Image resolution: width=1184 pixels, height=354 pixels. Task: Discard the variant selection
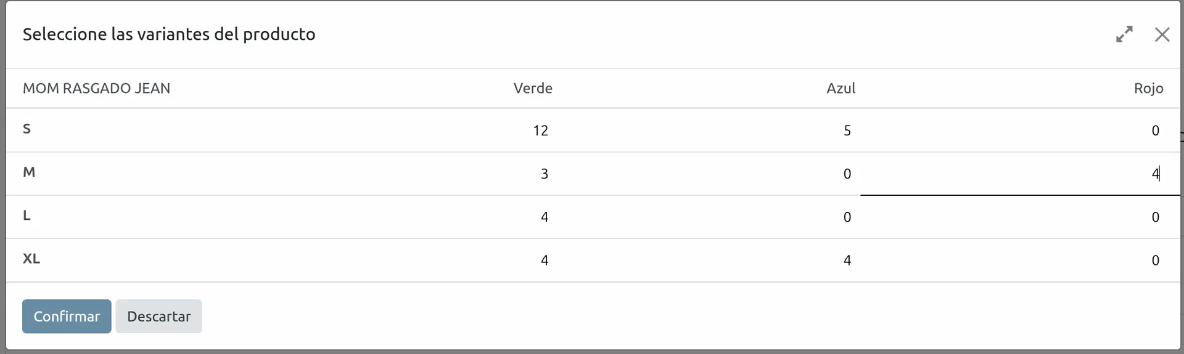pyautogui.click(x=158, y=316)
